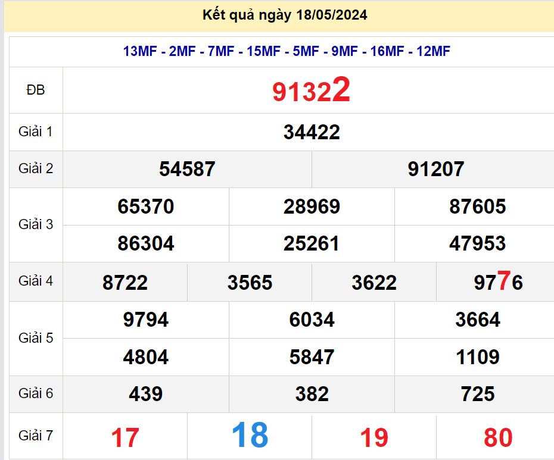Select the Giải 1 number 34422
The width and height of the screenshot is (554, 460).
(x=312, y=132)
